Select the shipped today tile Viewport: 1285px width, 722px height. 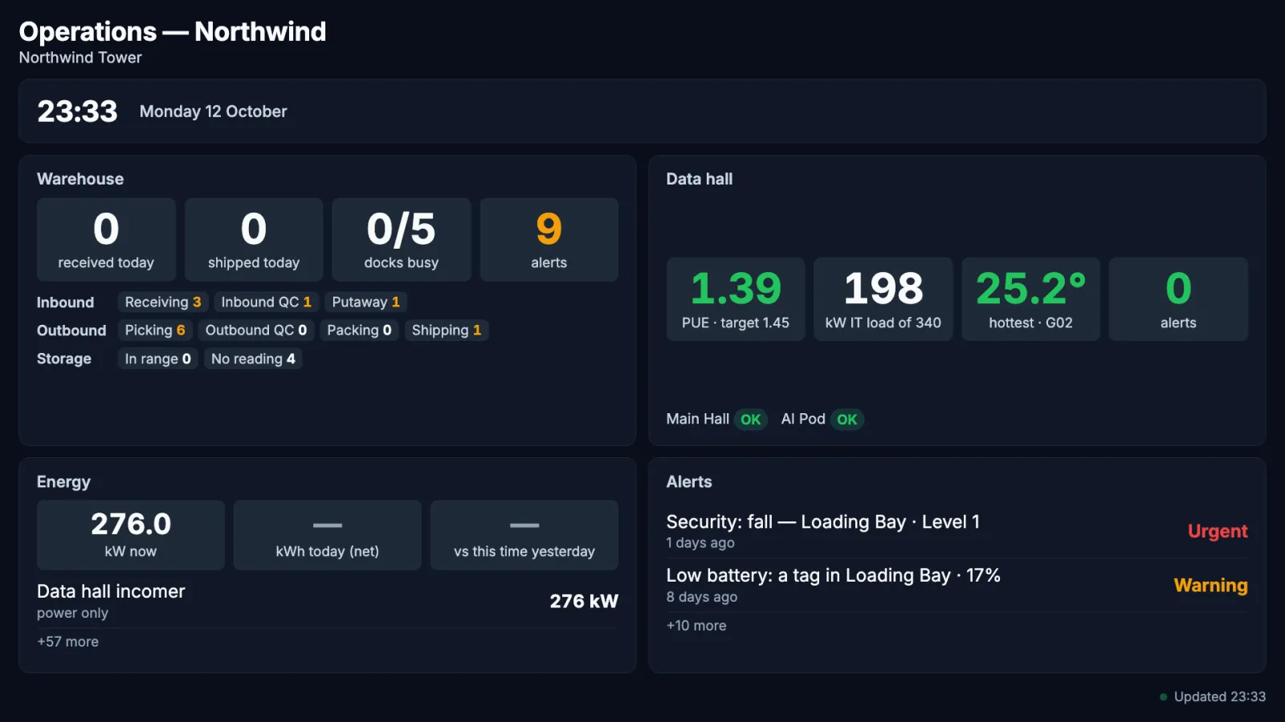pos(254,240)
